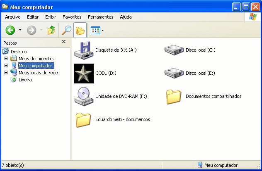Open the Search magnifying glass tool
Screen dimensions: 262x171
66,30
